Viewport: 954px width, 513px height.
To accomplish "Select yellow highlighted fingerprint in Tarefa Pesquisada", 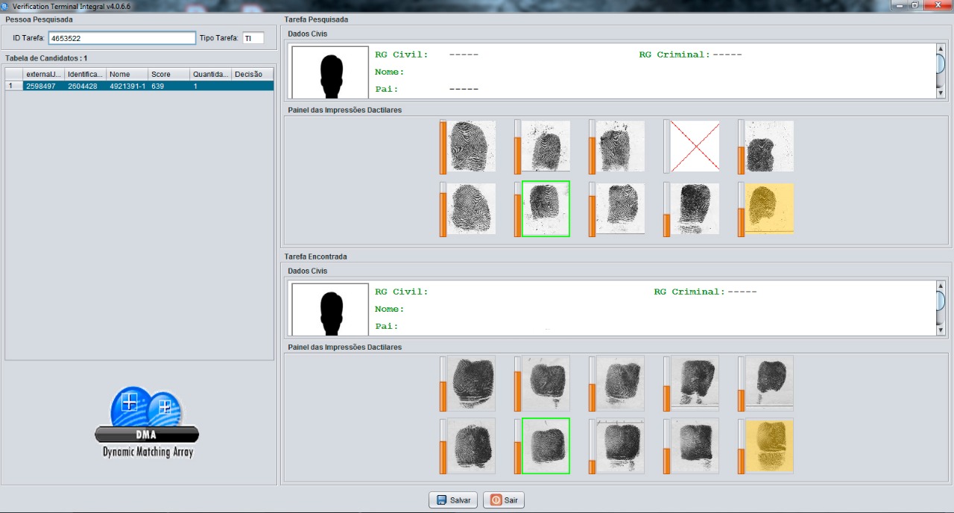I will point(769,209).
